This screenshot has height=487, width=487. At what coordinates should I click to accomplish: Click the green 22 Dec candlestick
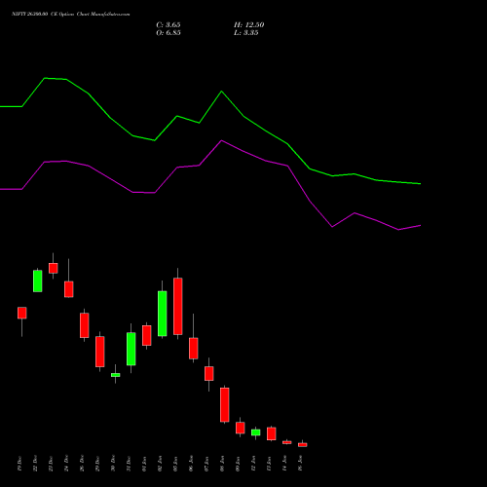pyautogui.click(x=38, y=281)
